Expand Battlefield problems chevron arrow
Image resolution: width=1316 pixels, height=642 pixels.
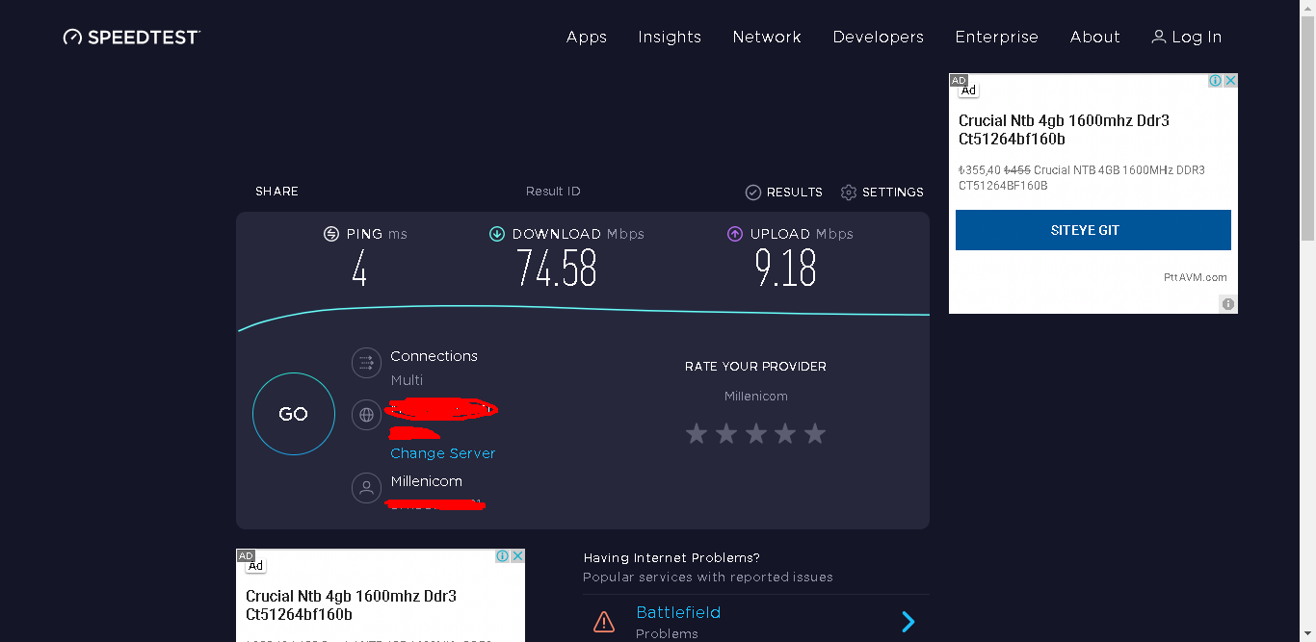(908, 622)
